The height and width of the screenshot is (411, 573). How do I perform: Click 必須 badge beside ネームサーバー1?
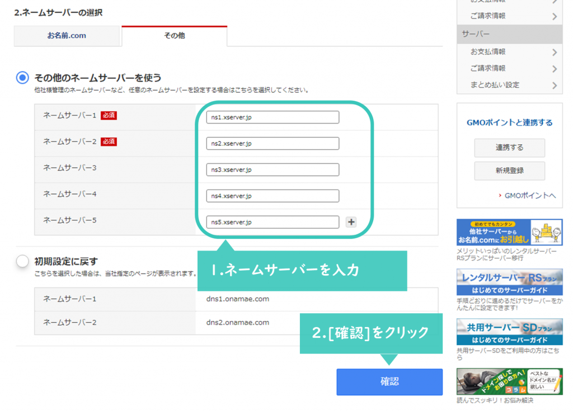coord(109,115)
